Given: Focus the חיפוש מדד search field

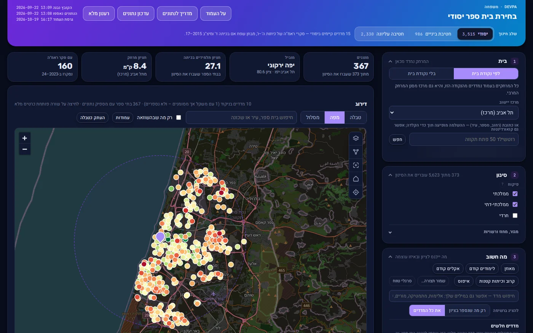Looking at the screenshot, I should [453, 296].
